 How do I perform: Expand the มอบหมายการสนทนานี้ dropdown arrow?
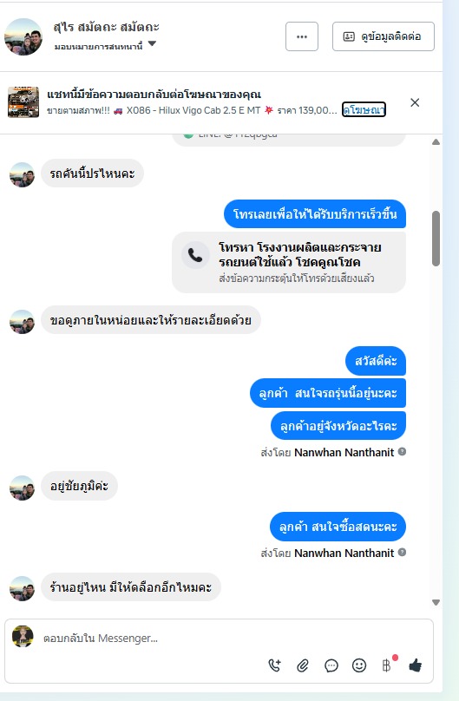point(152,43)
